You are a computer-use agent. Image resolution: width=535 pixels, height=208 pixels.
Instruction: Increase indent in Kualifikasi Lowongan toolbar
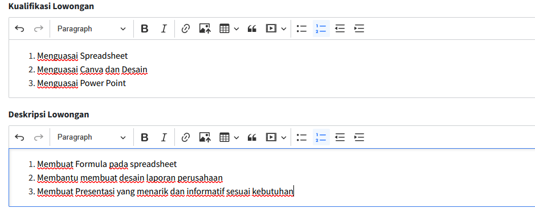[360, 28]
